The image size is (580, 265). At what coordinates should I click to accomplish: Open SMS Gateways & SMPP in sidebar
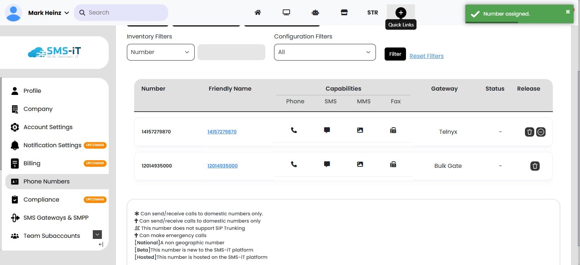click(x=57, y=218)
